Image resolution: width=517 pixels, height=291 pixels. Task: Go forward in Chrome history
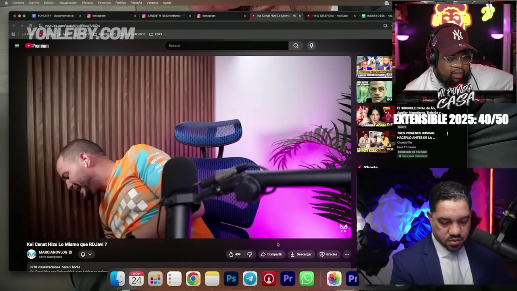(x=23, y=26)
